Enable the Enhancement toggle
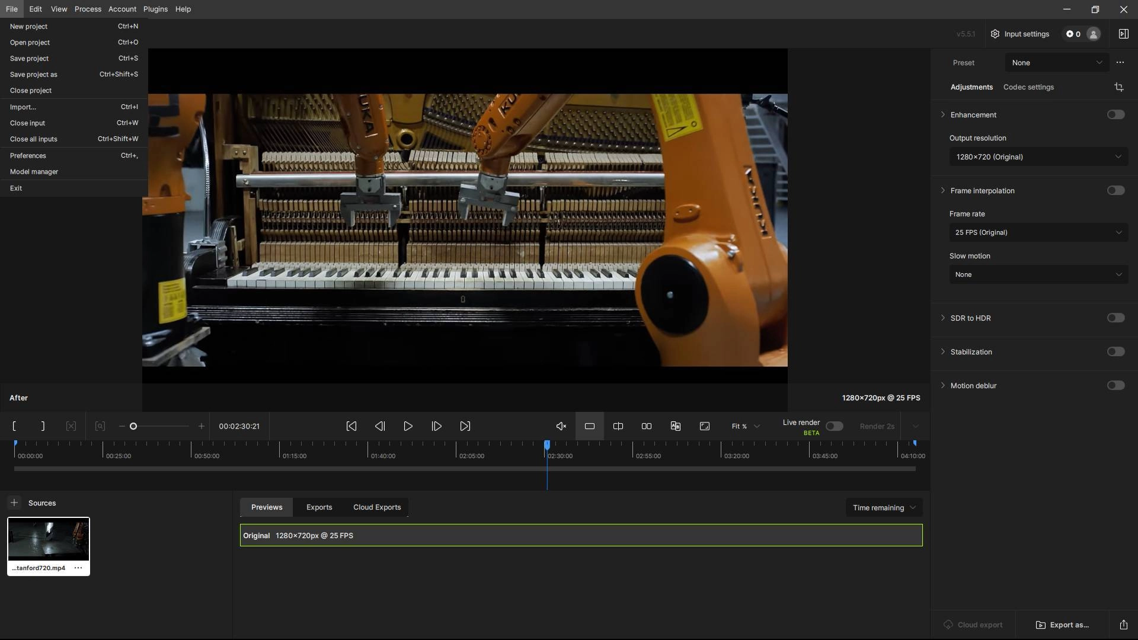Screen dimensions: 1138x640 click(x=1115, y=114)
